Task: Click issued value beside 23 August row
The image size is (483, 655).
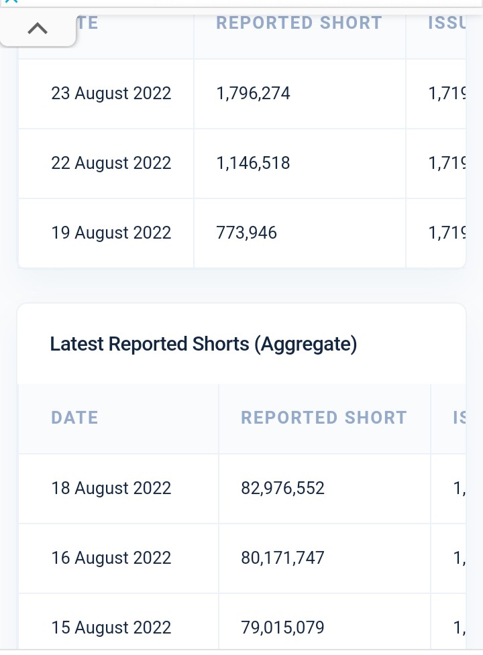Action: point(447,93)
